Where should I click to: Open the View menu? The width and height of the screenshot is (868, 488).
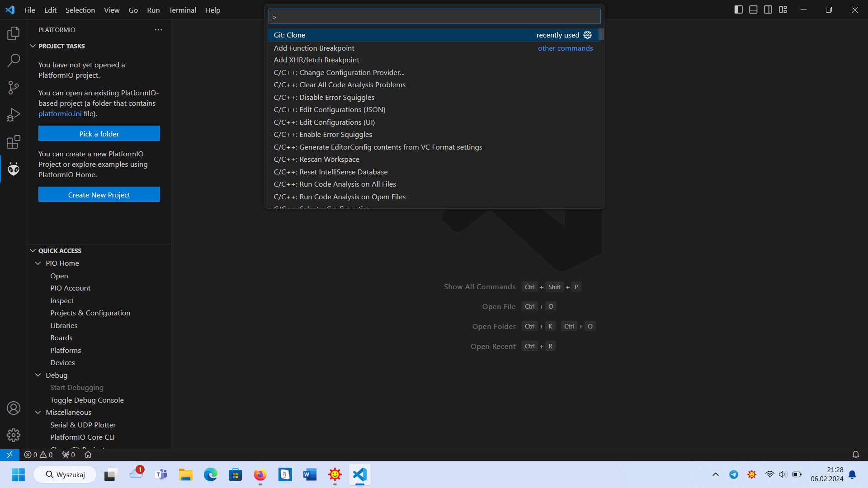[x=112, y=10]
